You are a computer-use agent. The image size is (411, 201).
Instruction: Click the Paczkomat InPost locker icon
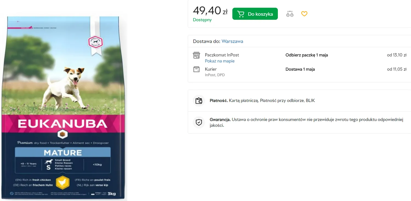[x=196, y=55]
